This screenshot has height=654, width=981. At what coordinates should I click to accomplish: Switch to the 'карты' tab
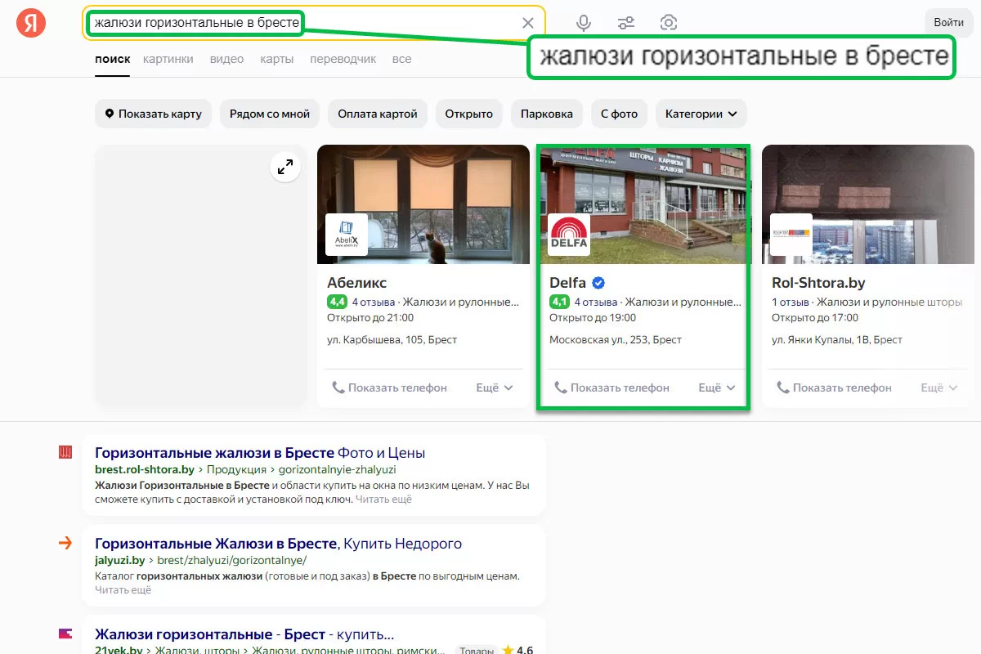(x=276, y=59)
